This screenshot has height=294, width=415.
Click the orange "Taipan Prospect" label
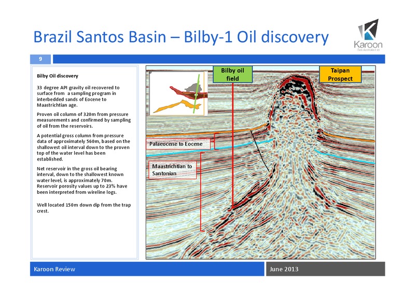340,74
